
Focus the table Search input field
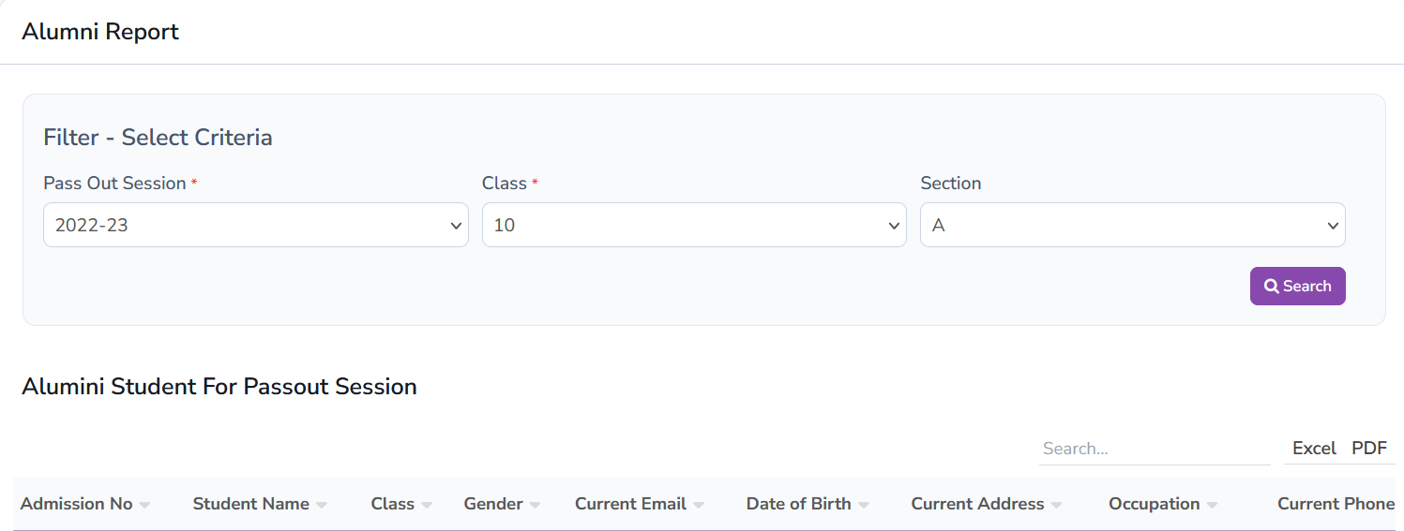1154,449
